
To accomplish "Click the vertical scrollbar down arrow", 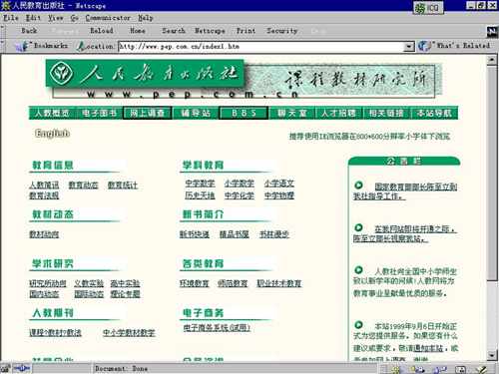I will pyautogui.click(x=492, y=356).
